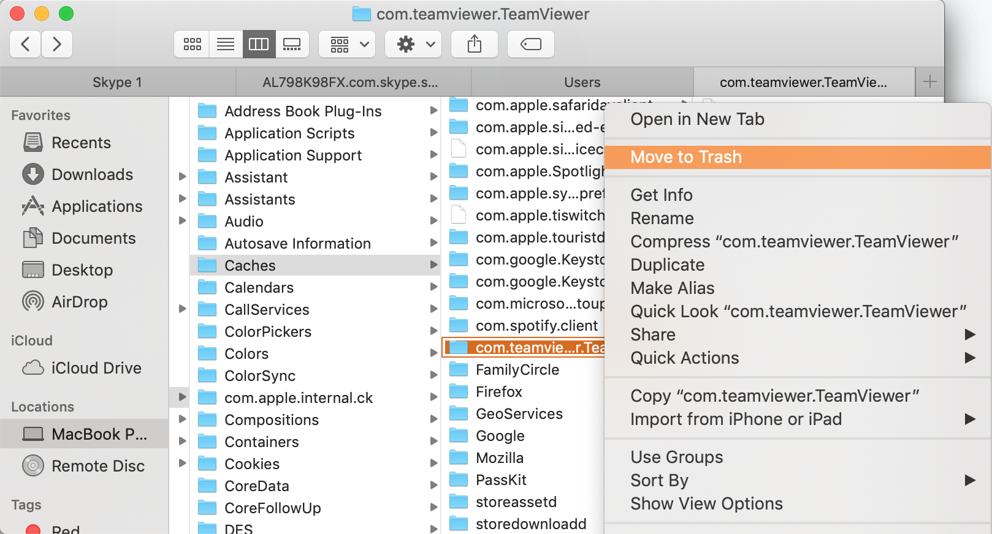
Task: Select the com.teamviewer.TeamVie... tab
Action: [803, 82]
